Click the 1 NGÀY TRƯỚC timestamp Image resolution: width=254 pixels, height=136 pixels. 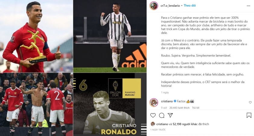[x=158, y=130]
